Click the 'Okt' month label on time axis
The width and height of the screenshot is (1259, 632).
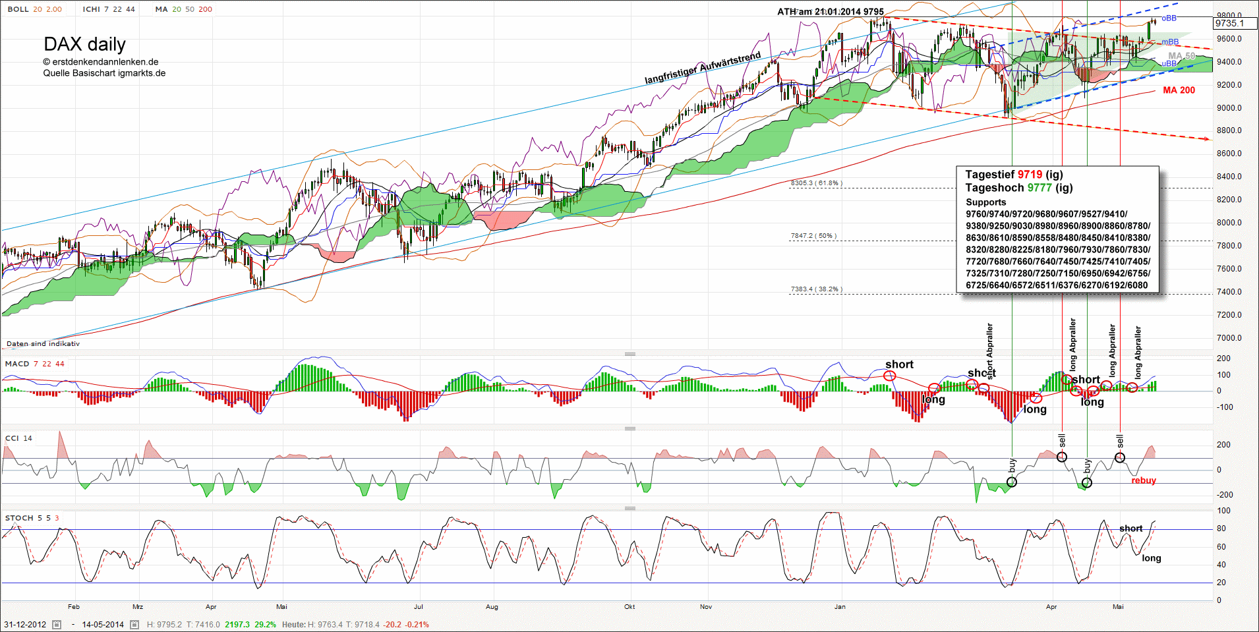(x=629, y=607)
